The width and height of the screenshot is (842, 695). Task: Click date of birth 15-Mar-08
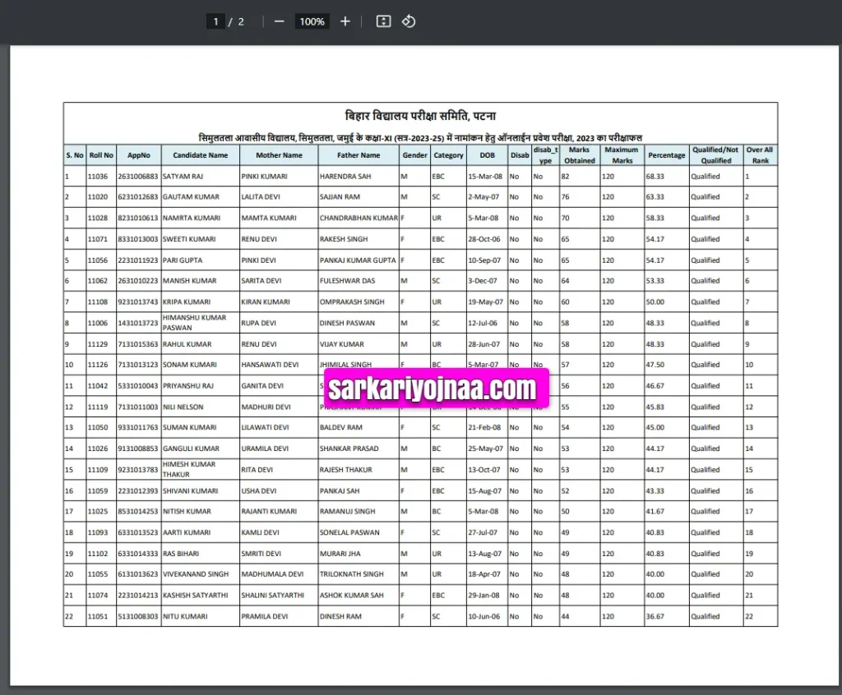click(485, 176)
